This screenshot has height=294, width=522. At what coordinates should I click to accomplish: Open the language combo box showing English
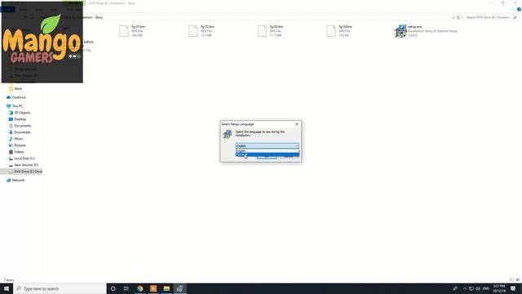tap(267, 145)
